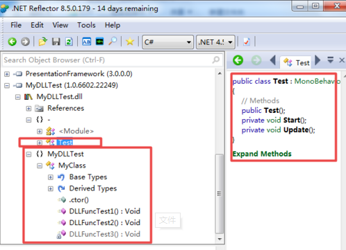
Task: Click the AB assembly browser icon
Action: [87, 42]
